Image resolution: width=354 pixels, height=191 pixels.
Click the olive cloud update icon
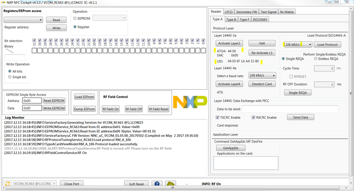tap(170, 184)
